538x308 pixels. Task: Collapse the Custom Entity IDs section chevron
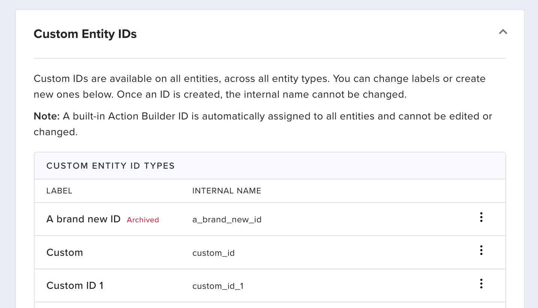503,32
